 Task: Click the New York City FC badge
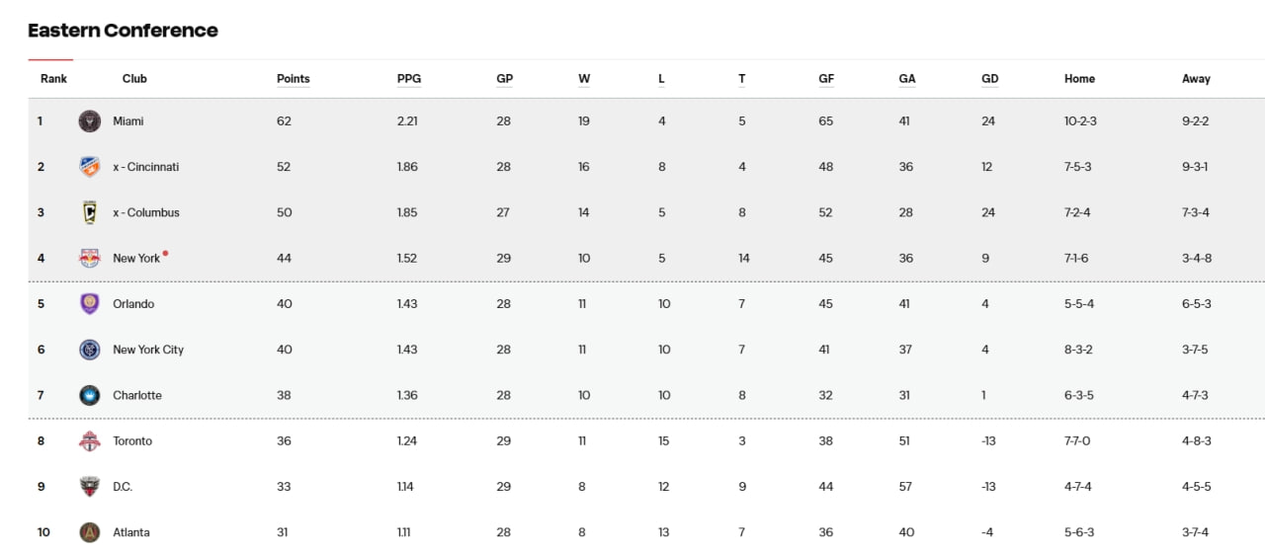tap(90, 350)
